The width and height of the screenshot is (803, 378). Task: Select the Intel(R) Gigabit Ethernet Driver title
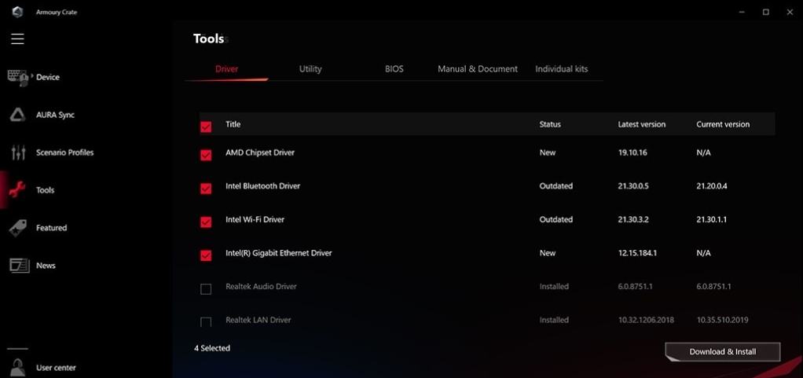point(279,253)
